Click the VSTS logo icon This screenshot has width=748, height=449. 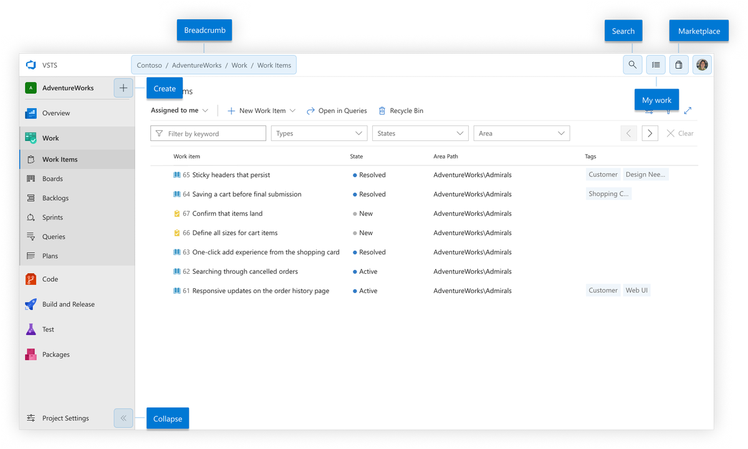point(31,65)
